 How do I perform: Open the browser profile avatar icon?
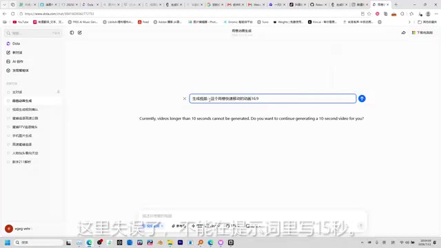coord(428,14)
